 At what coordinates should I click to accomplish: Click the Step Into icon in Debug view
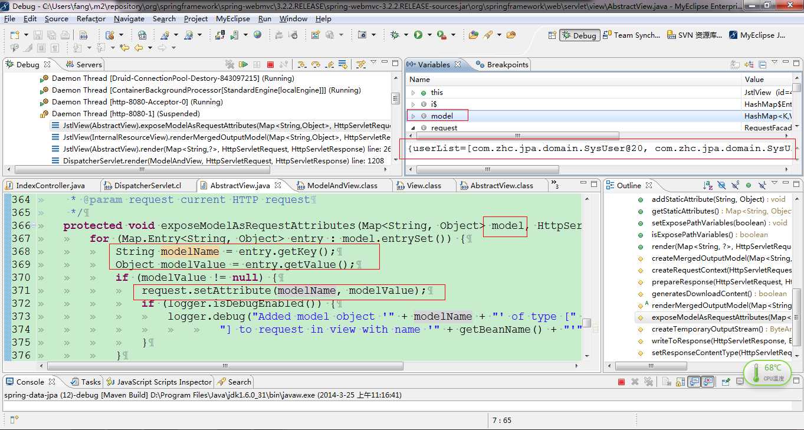tap(301, 64)
